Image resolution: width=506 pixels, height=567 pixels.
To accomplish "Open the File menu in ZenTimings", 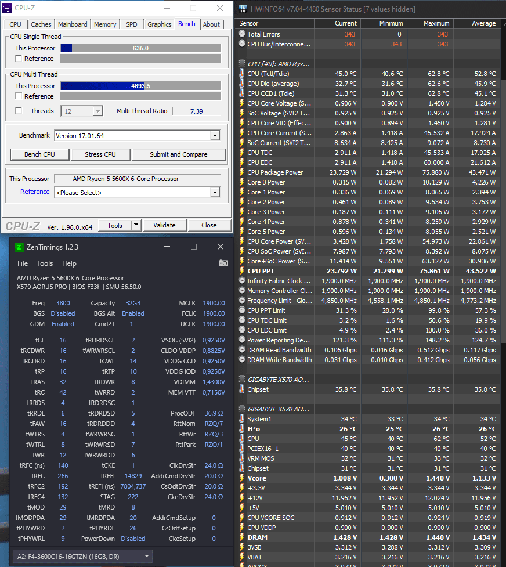I will pyautogui.click(x=23, y=263).
